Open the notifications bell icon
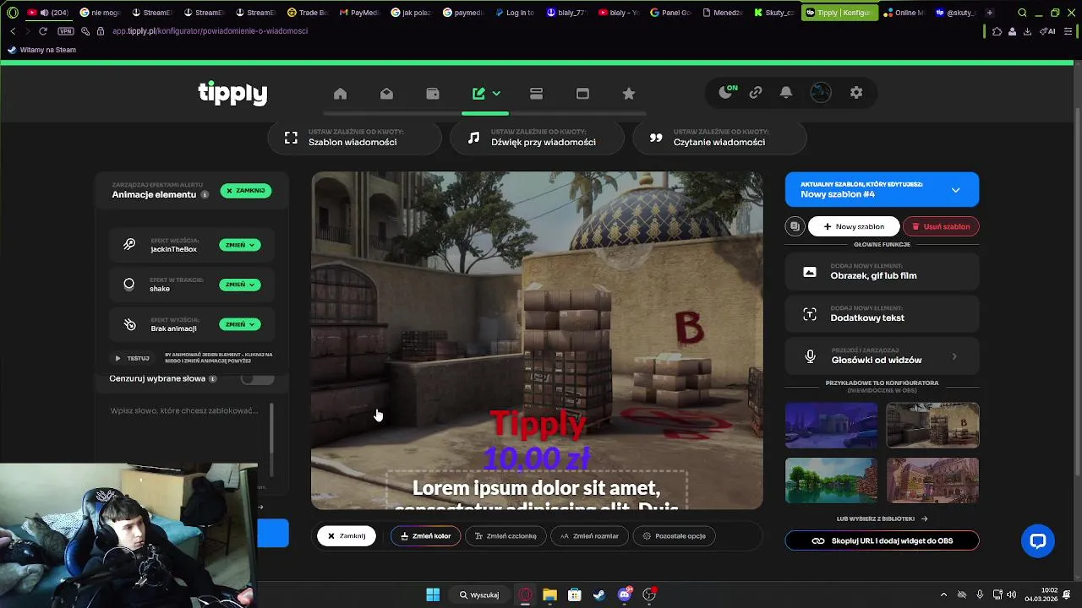 (x=786, y=93)
